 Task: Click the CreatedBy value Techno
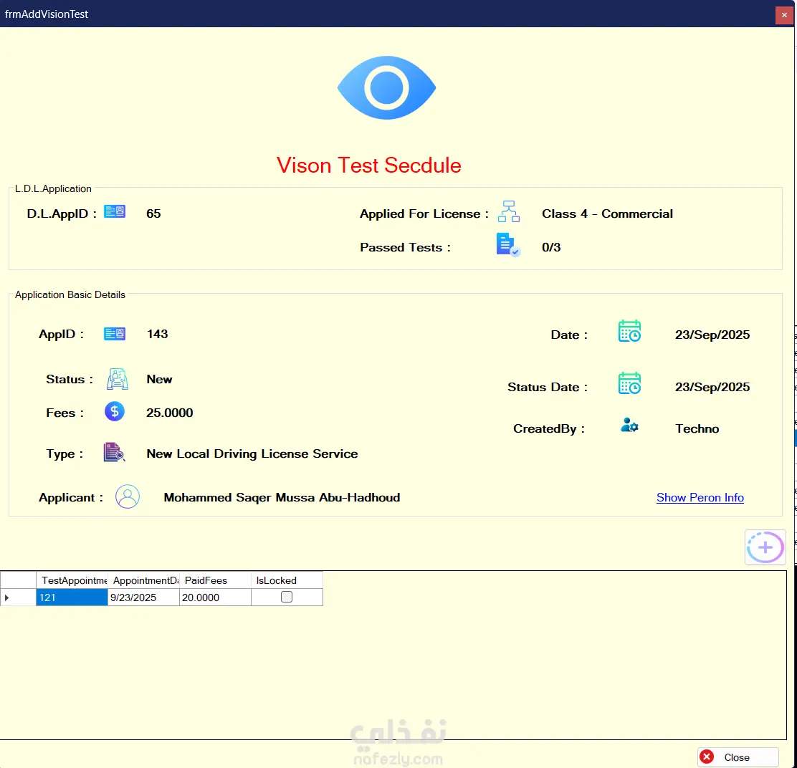(x=697, y=428)
